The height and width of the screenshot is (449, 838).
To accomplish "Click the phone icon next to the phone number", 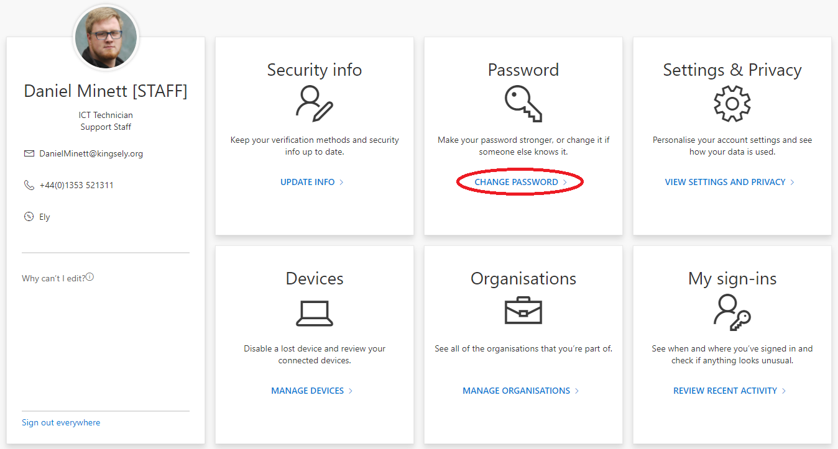I will [x=29, y=184].
